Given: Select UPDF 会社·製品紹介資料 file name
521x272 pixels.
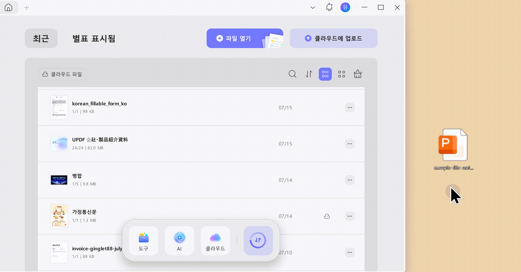Looking at the screenshot, I should click(100, 140).
